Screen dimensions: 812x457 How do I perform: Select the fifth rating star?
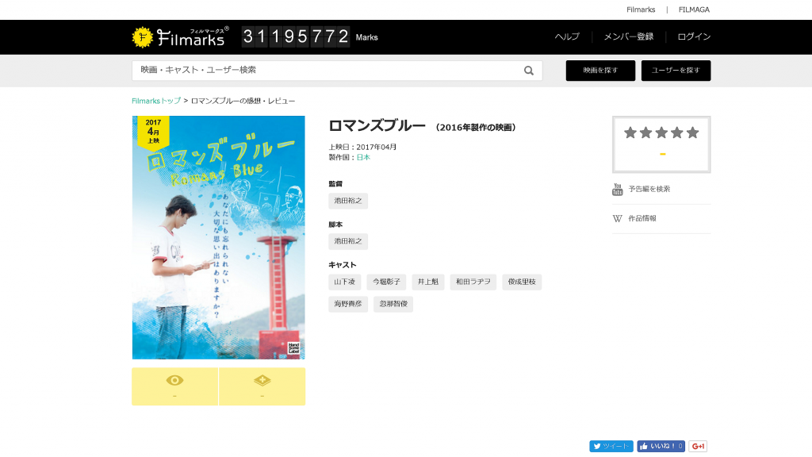click(692, 132)
